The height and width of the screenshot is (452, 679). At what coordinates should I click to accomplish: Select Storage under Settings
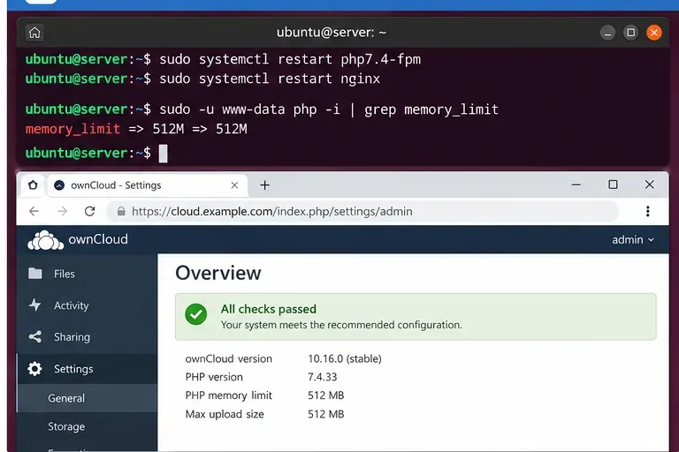(87, 426)
